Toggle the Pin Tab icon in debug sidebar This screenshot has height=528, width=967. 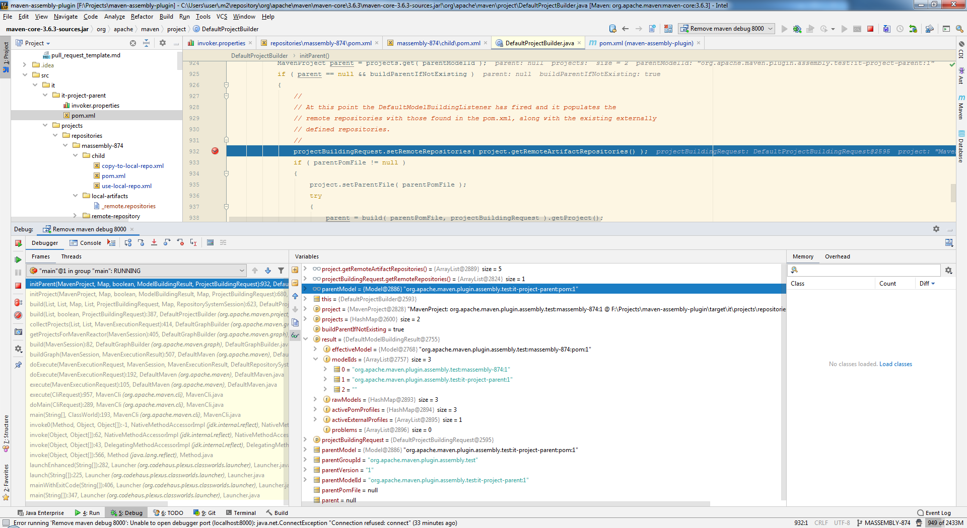(18, 365)
